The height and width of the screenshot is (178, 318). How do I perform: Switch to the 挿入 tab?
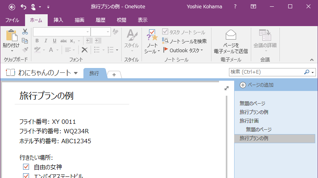pyautogui.click(x=58, y=20)
